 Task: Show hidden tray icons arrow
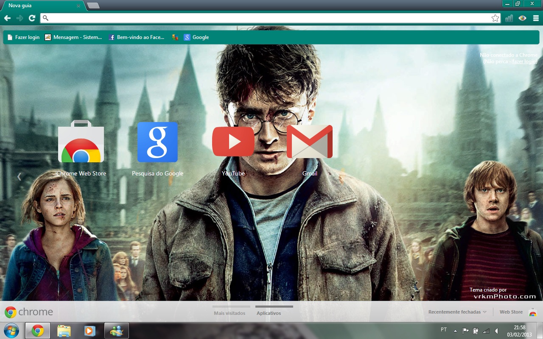tap(455, 331)
